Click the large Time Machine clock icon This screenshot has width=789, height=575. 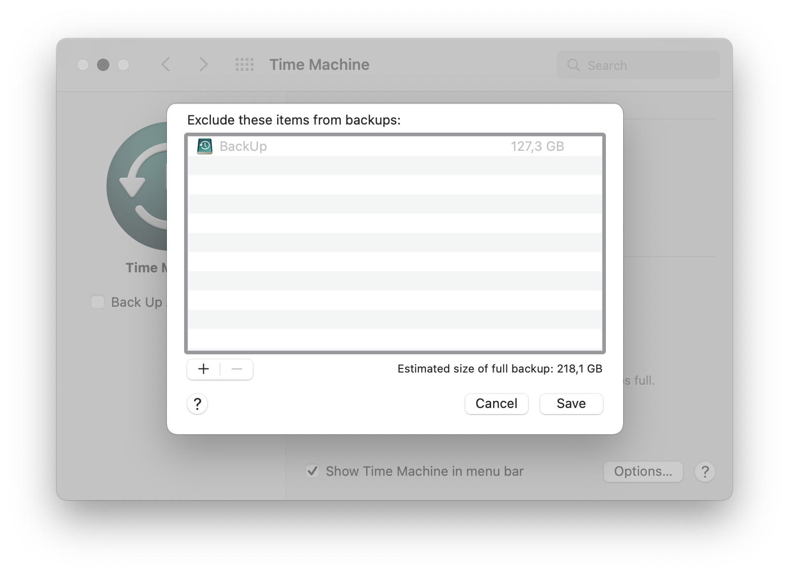(137, 186)
